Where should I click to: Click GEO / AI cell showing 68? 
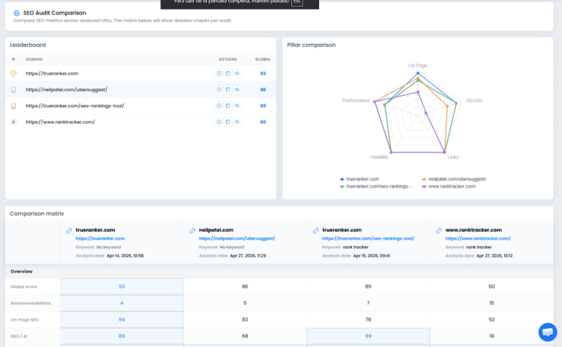245,336
